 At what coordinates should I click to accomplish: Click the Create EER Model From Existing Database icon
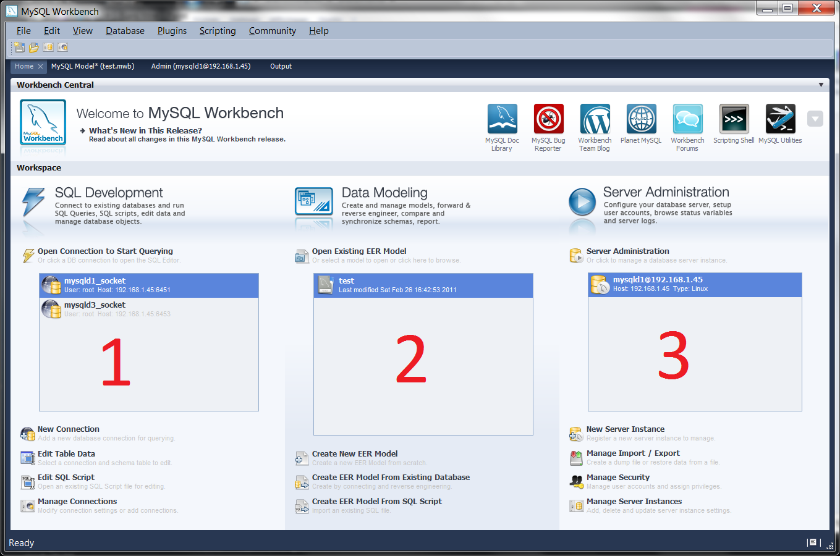point(302,482)
